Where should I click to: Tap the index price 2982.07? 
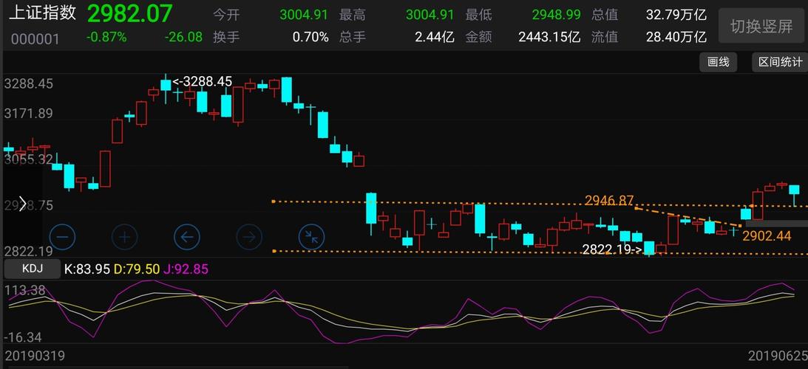(x=129, y=13)
